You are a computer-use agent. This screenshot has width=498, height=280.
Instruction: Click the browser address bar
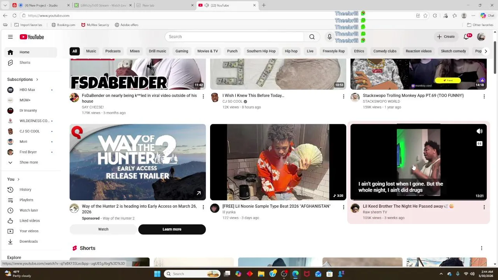click(218, 16)
